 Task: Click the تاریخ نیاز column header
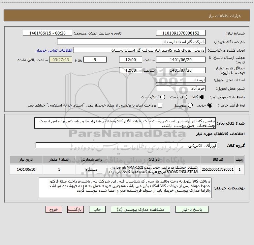[26, 160]
